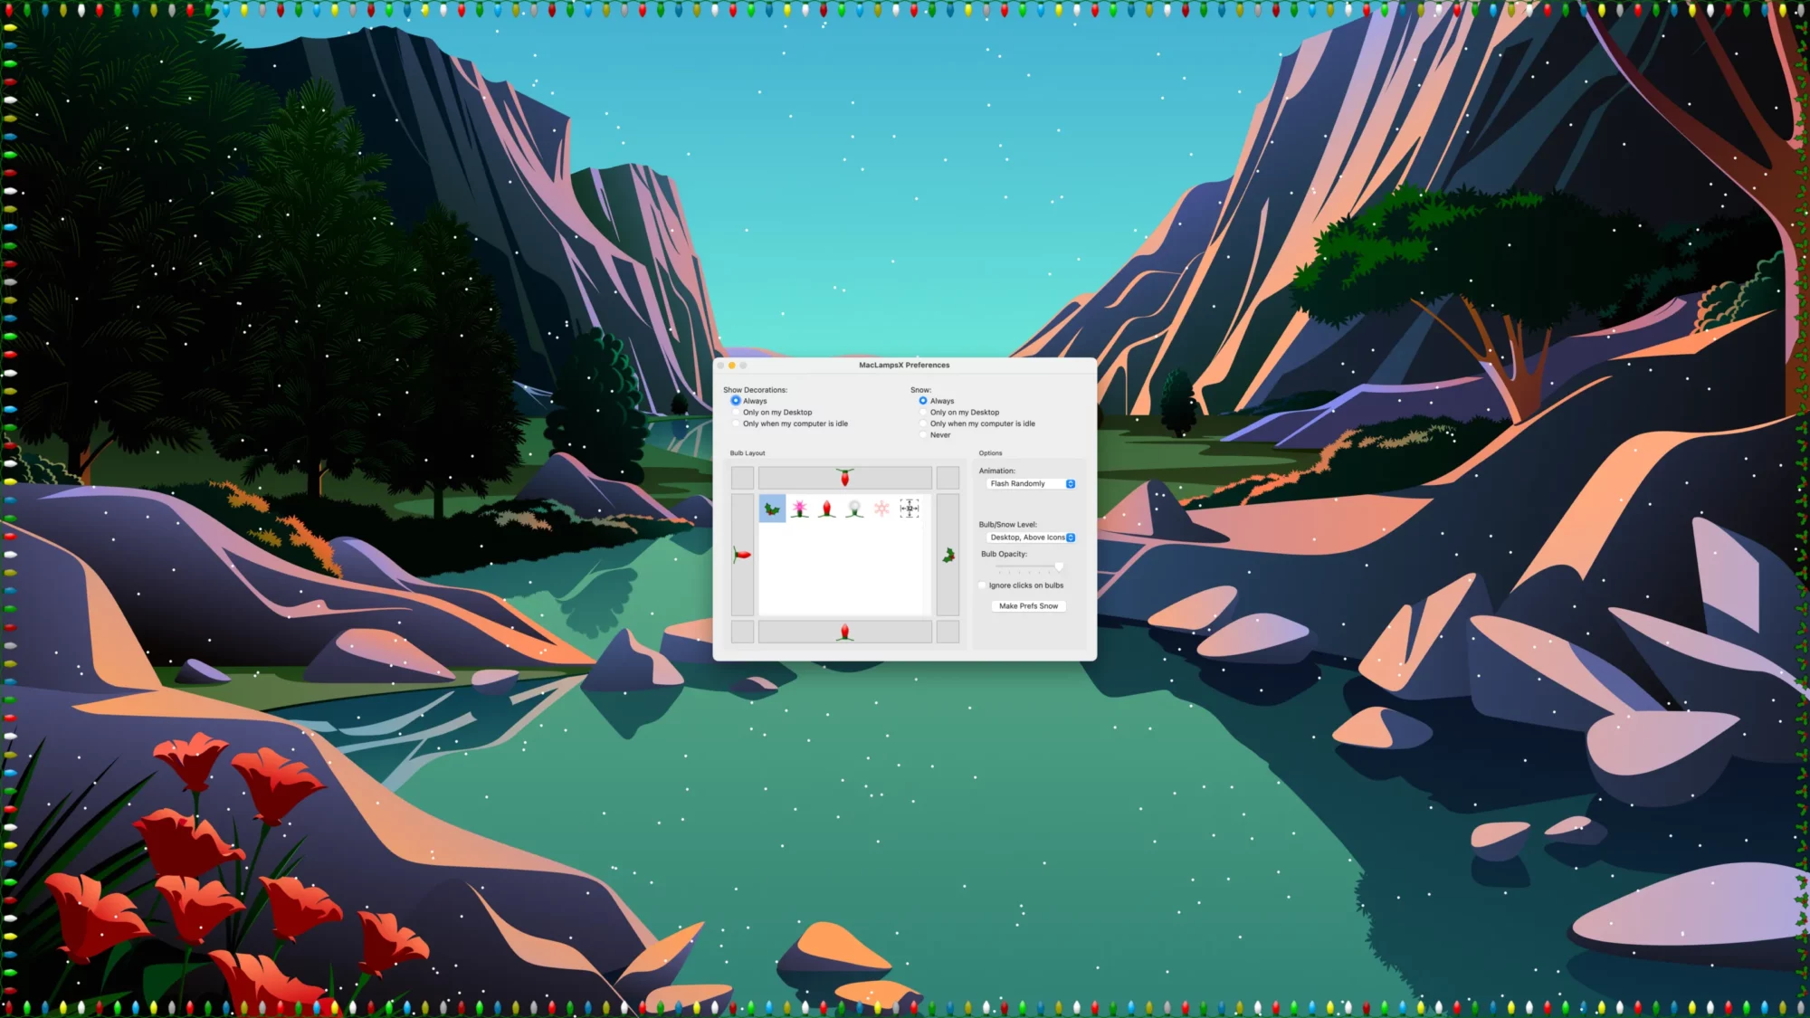Select Only on my Desktop under Show Decorations
The height and width of the screenshot is (1018, 1810).
(737, 413)
